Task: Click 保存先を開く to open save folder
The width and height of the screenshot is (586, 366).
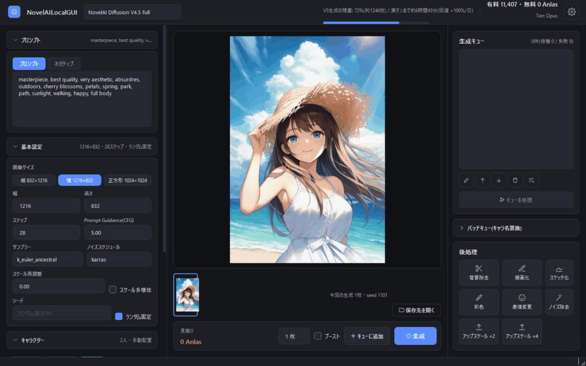Action: [417, 310]
